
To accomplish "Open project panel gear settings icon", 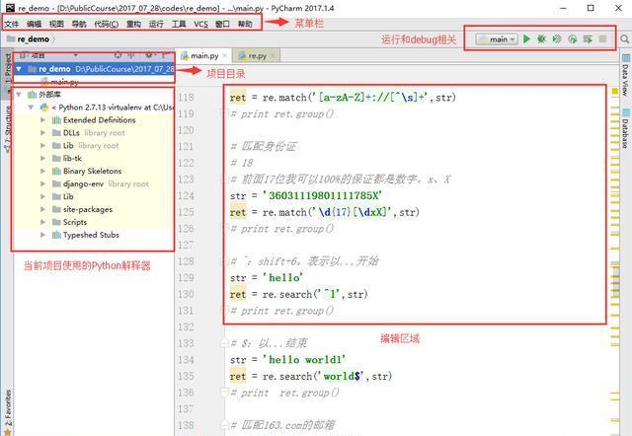I will [x=149, y=55].
